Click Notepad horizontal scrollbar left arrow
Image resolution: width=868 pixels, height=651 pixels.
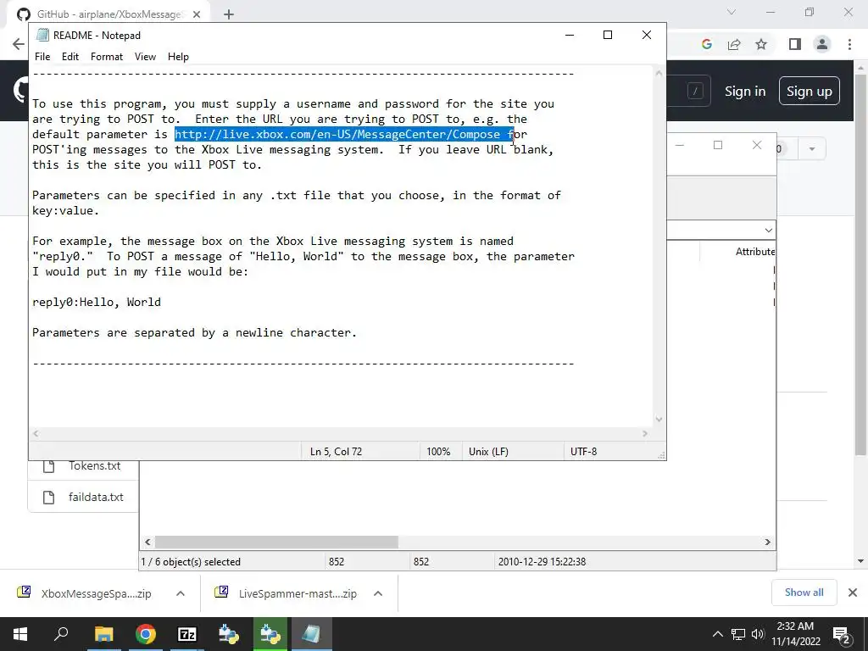click(36, 433)
